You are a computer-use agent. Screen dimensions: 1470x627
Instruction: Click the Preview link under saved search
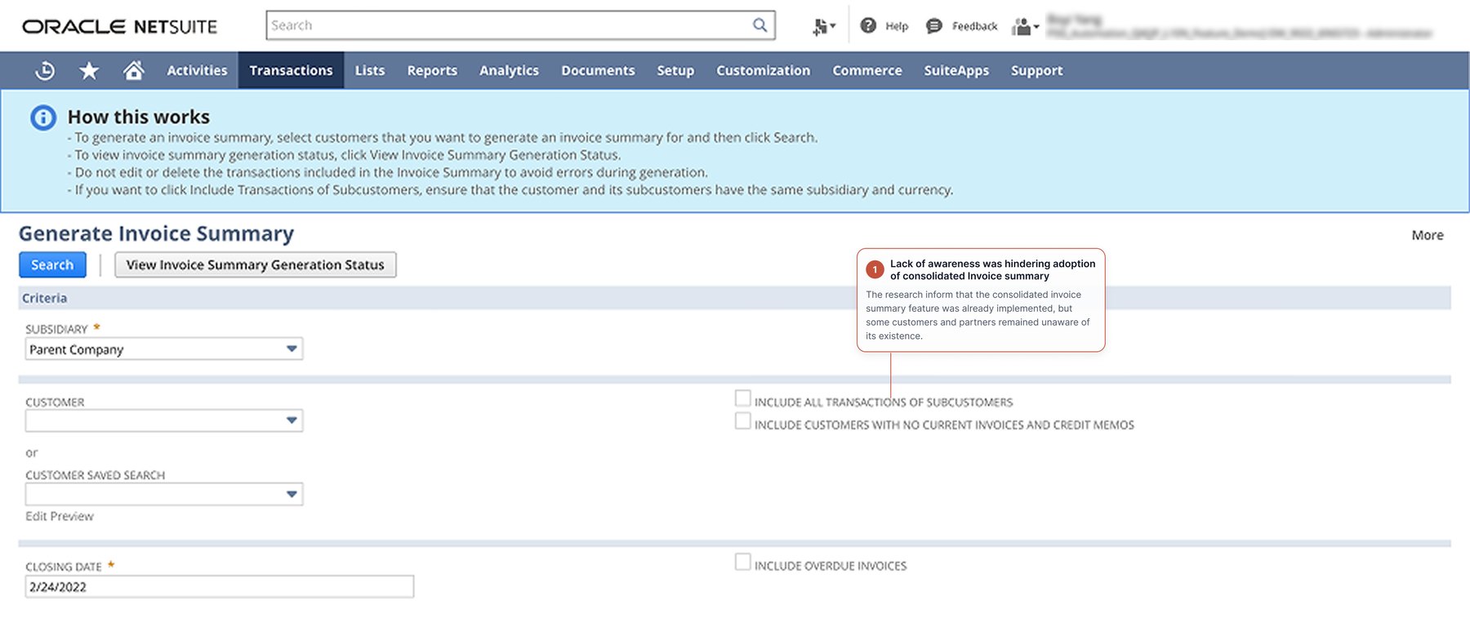click(x=72, y=517)
